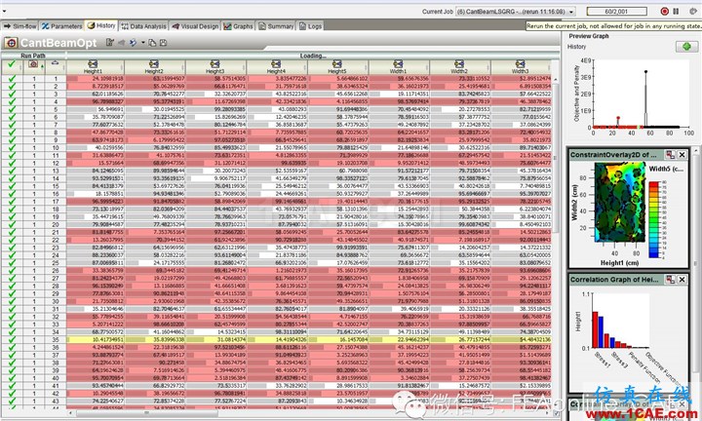
Task: Click the red stop job icon
Action: tap(664, 11)
